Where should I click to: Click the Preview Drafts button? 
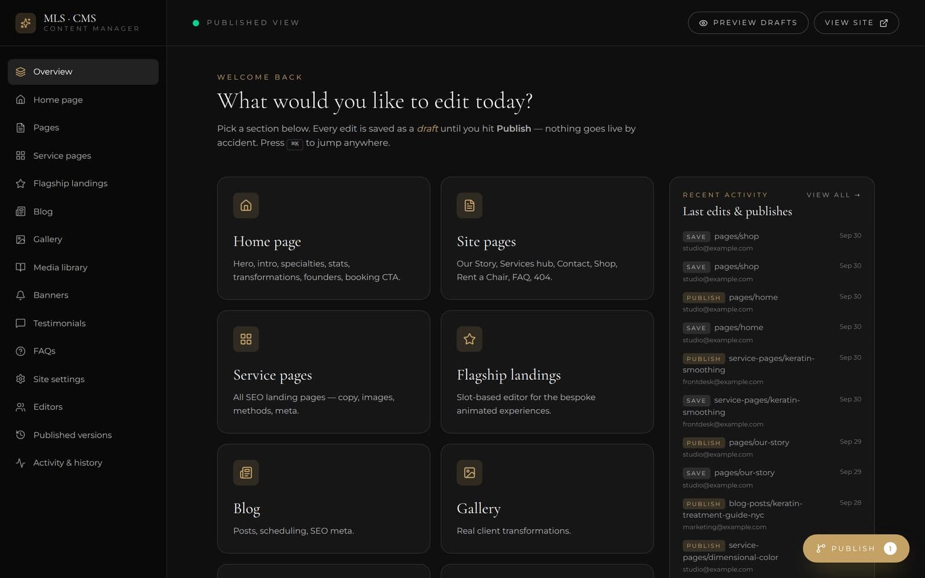748,23
